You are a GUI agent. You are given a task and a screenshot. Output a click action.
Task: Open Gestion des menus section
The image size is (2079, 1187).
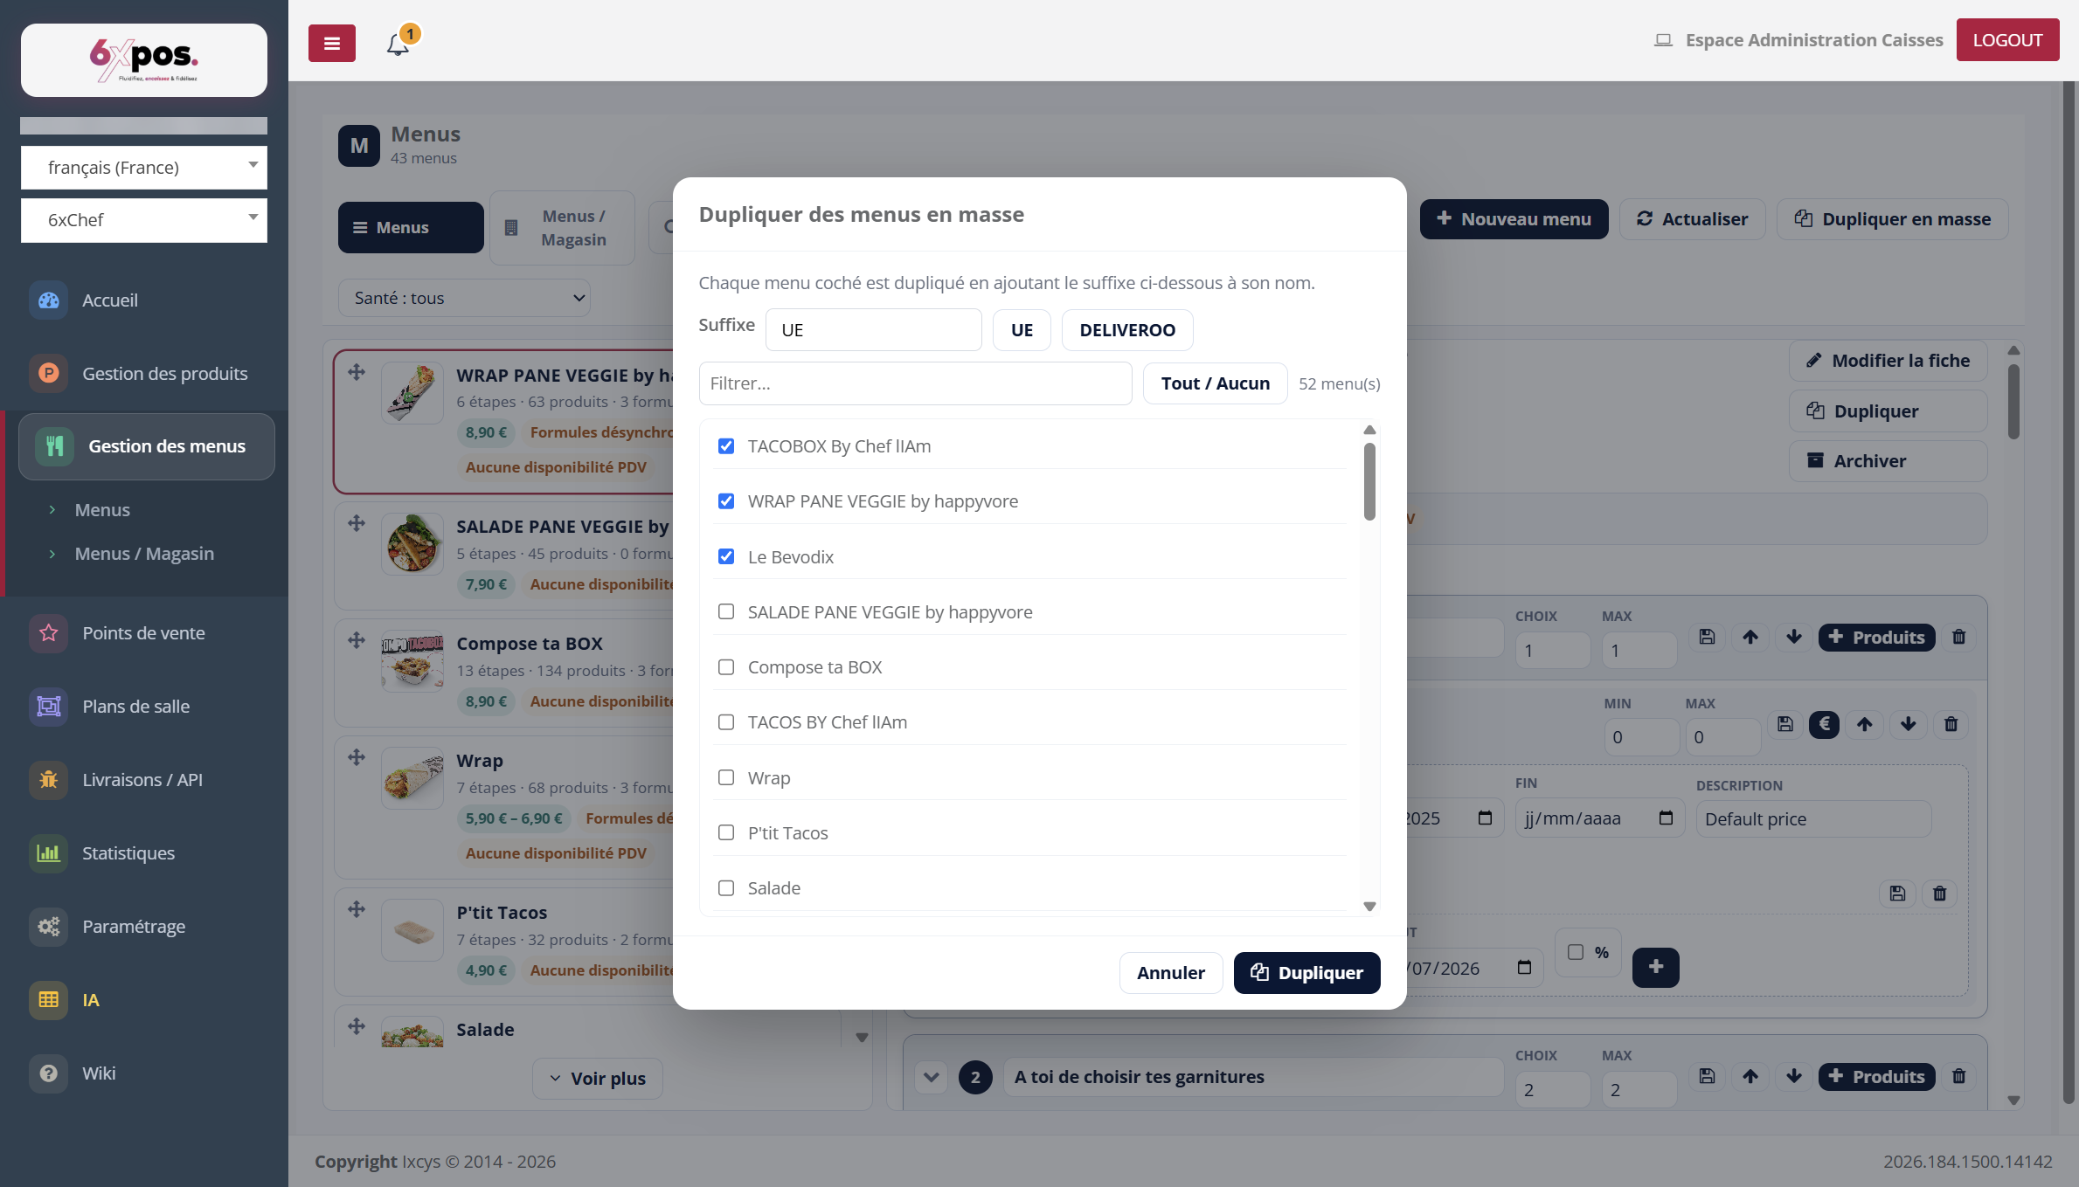[x=147, y=446]
